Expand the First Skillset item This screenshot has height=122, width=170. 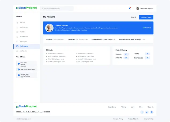click(x=56, y=54)
